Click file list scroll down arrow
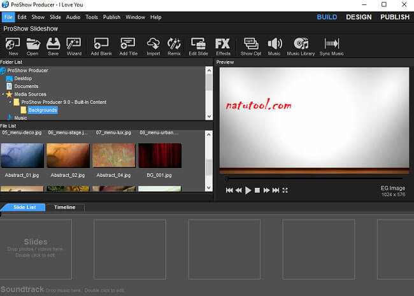This screenshot has width=414, height=296. coord(209,188)
